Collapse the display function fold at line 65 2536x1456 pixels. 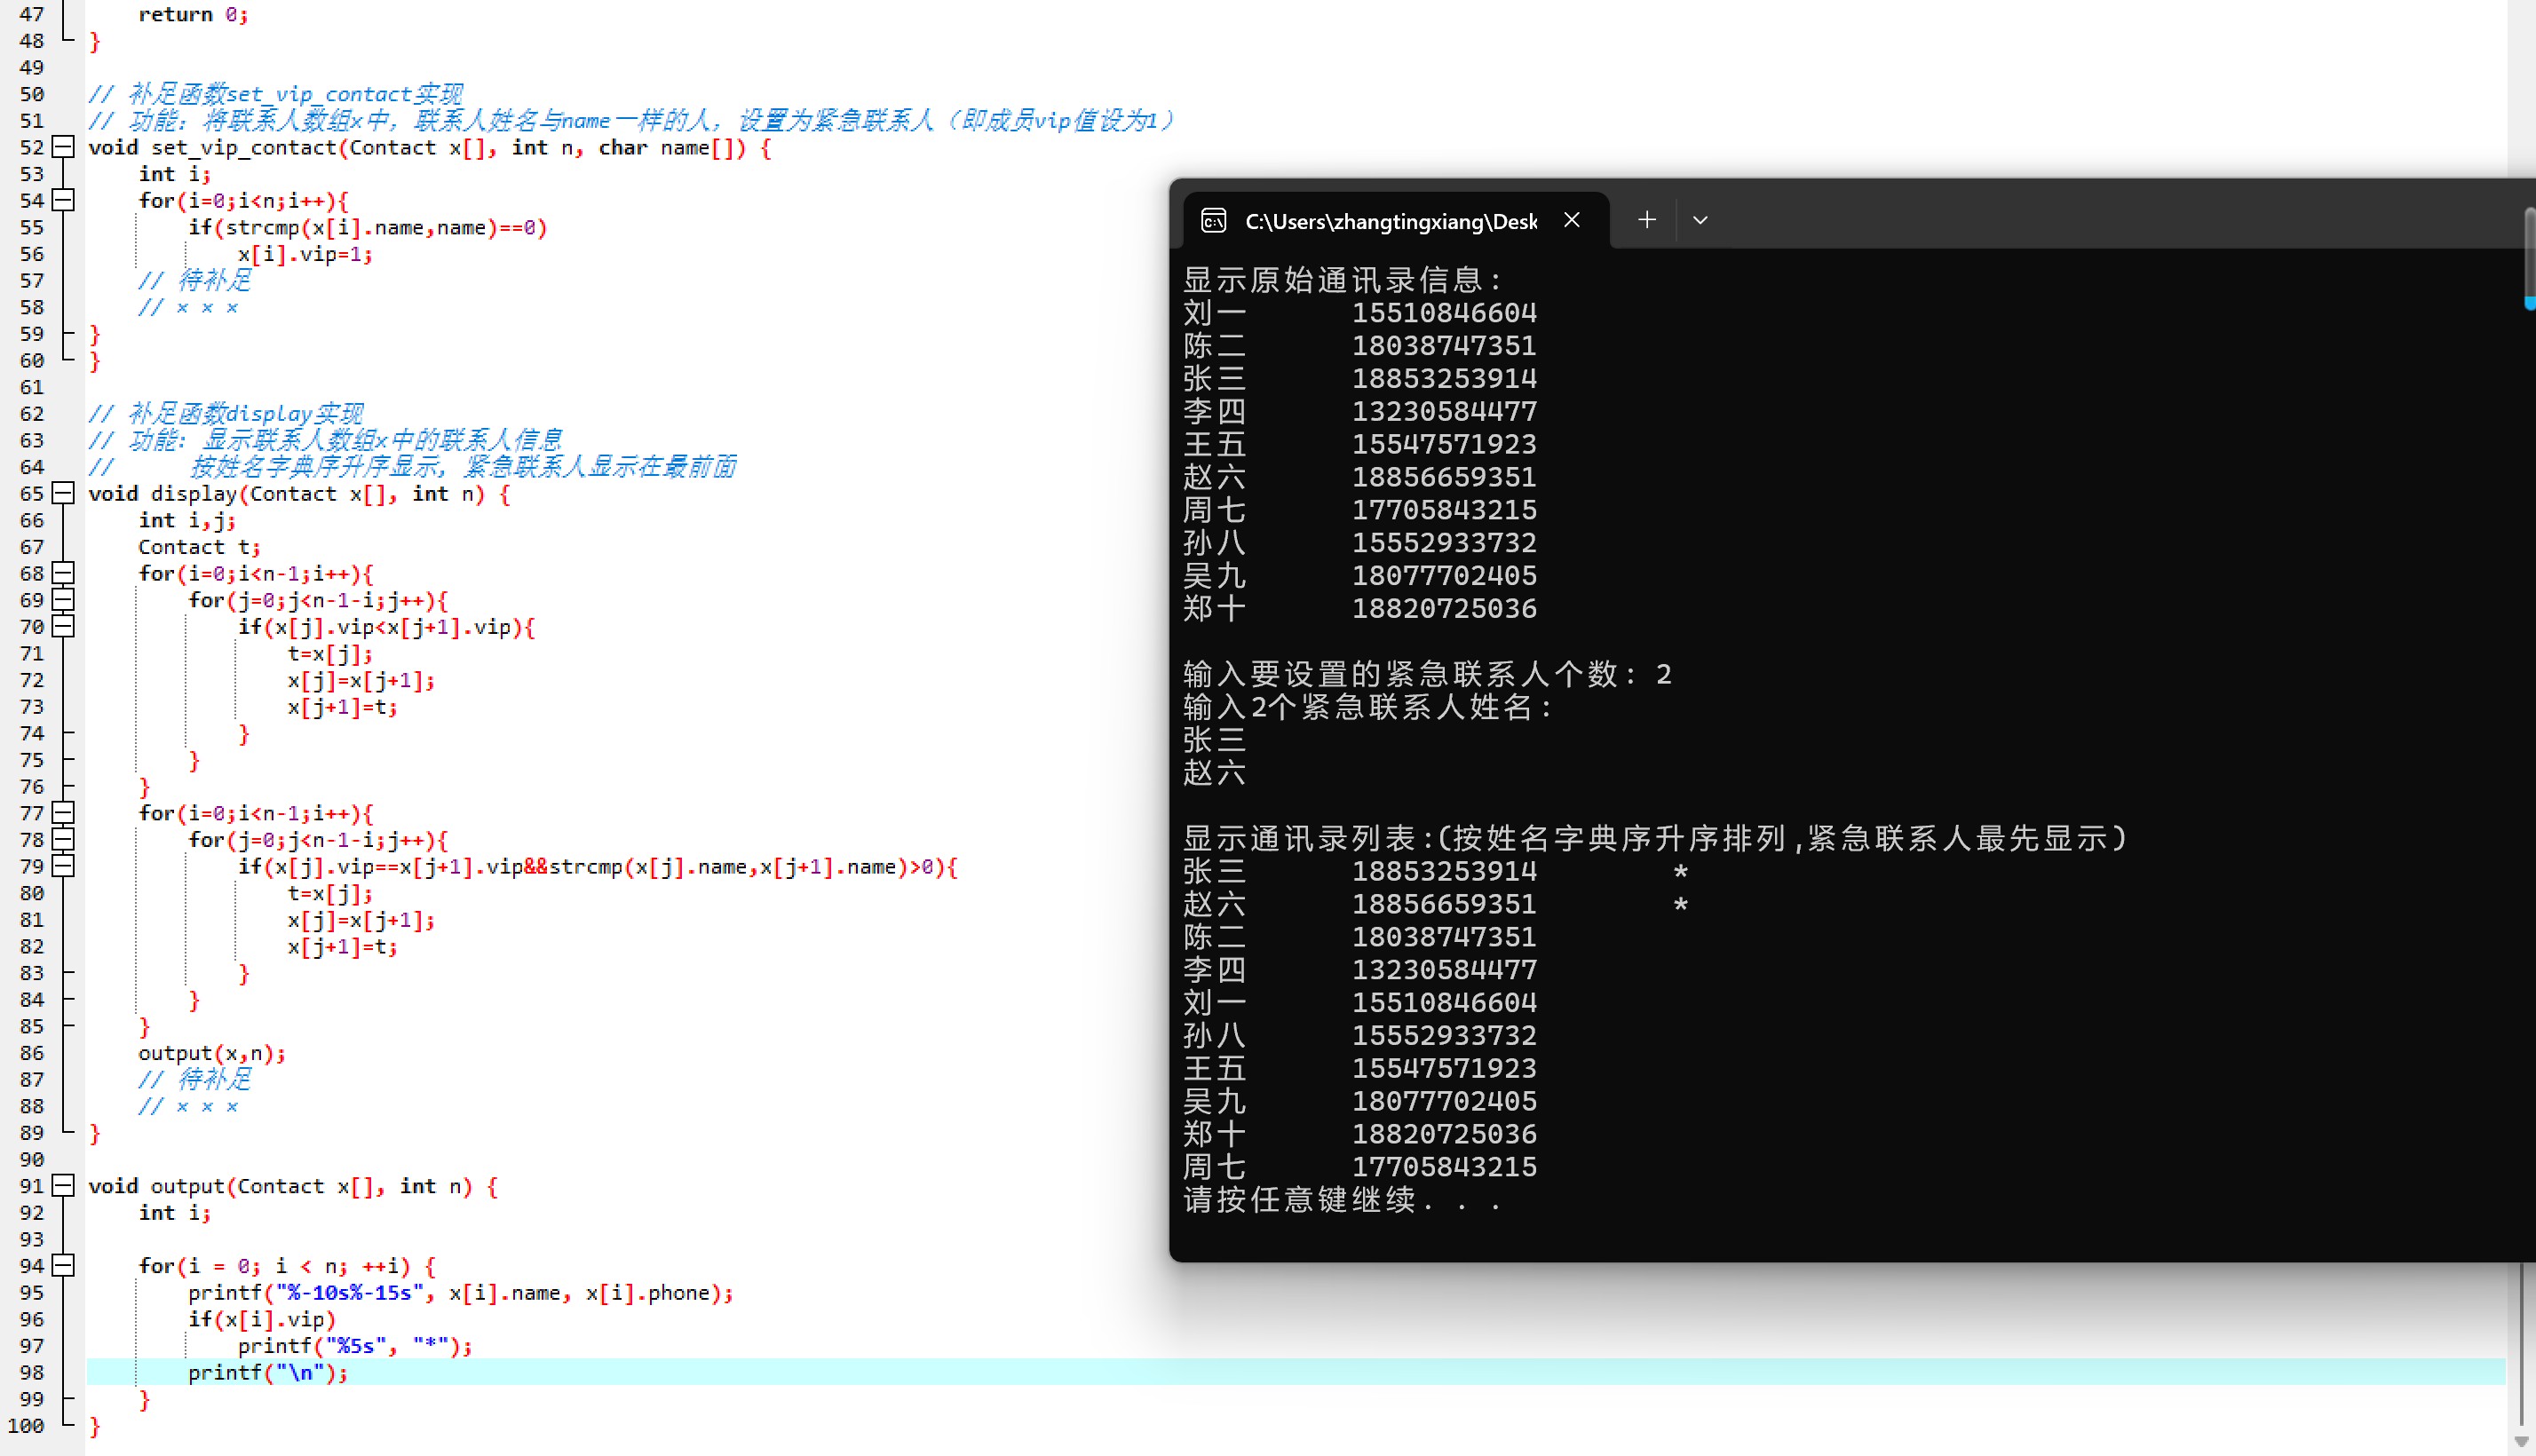[x=63, y=493]
